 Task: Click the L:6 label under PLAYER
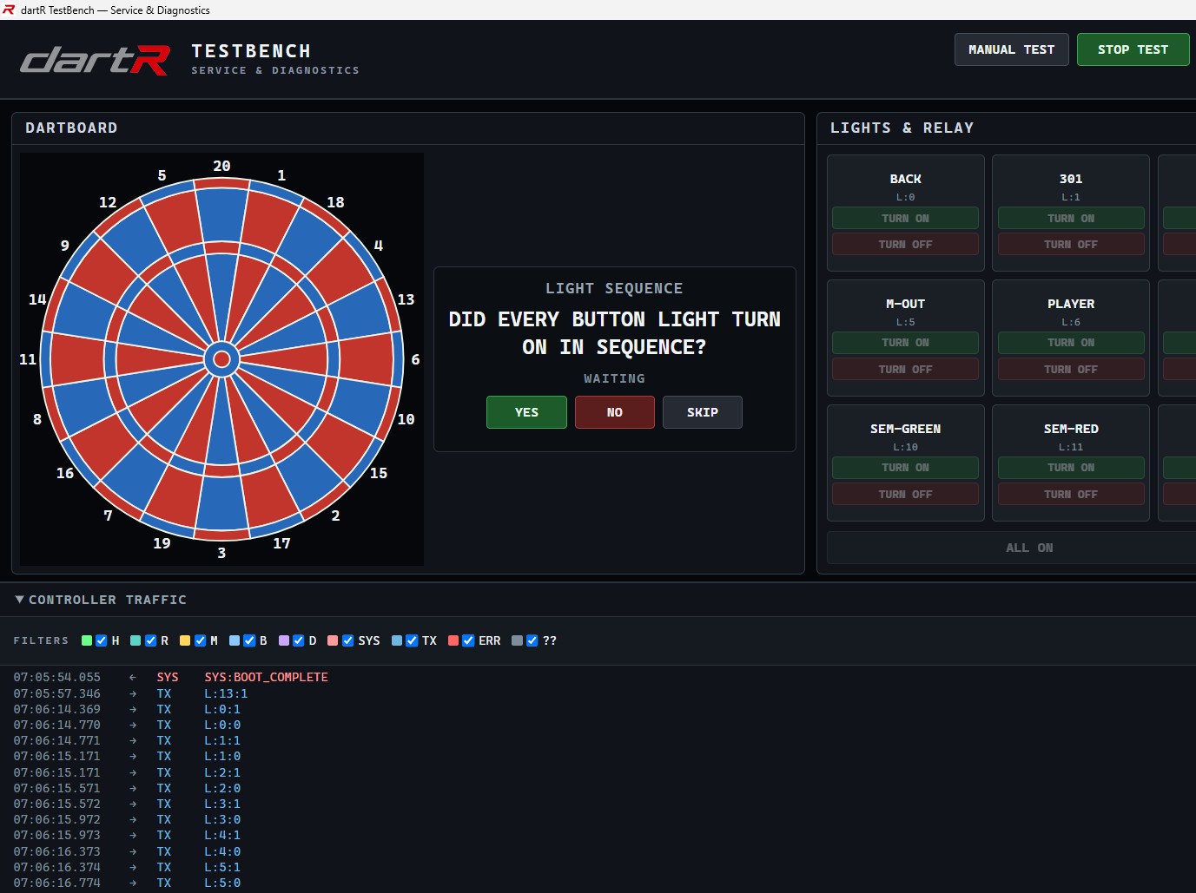point(1071,322)
